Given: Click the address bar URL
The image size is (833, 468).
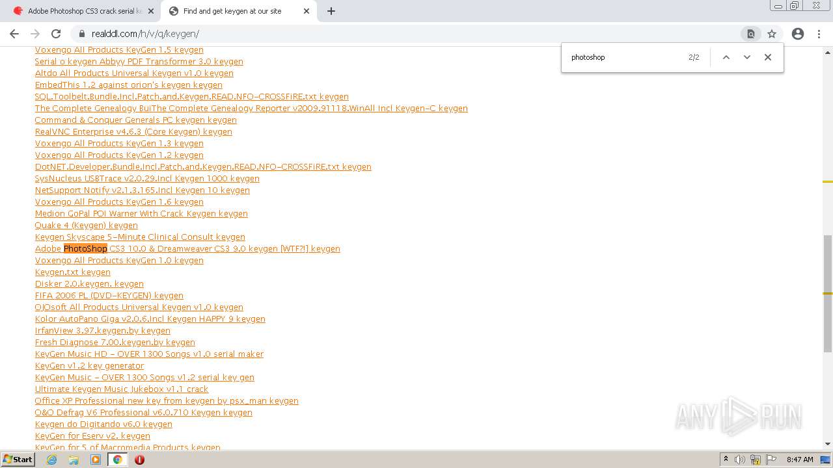Looking at the screenshot, I should coord(145,34).
